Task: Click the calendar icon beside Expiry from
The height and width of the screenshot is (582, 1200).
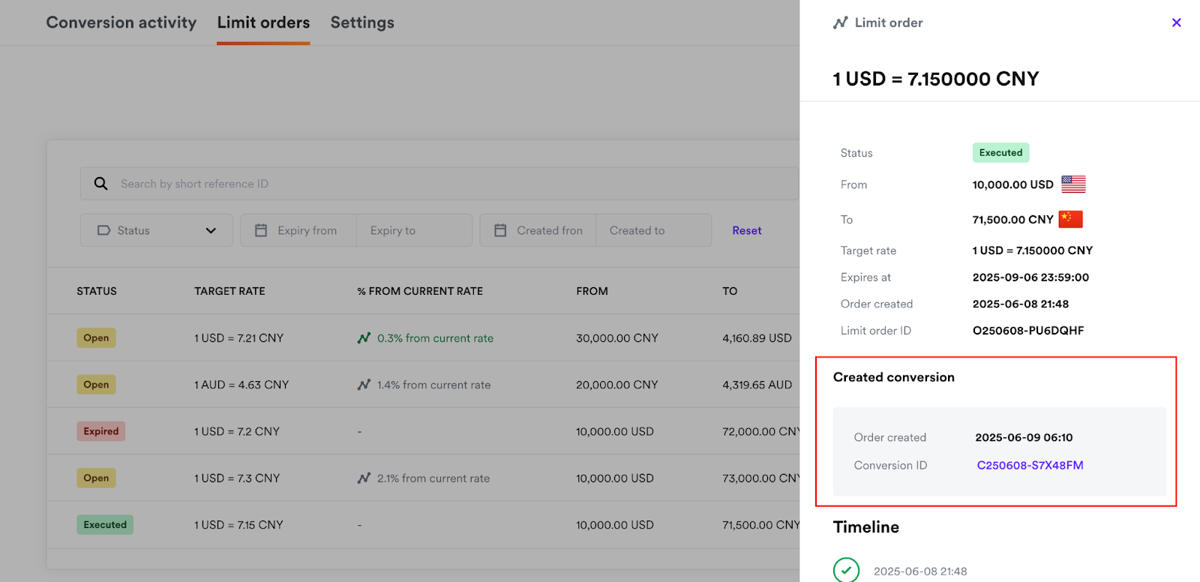Action: [x=261, y=231]
